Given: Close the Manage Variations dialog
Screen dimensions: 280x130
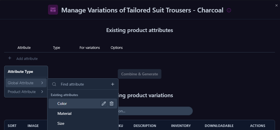Looking at the screenshot, I should tap(276, 5).
